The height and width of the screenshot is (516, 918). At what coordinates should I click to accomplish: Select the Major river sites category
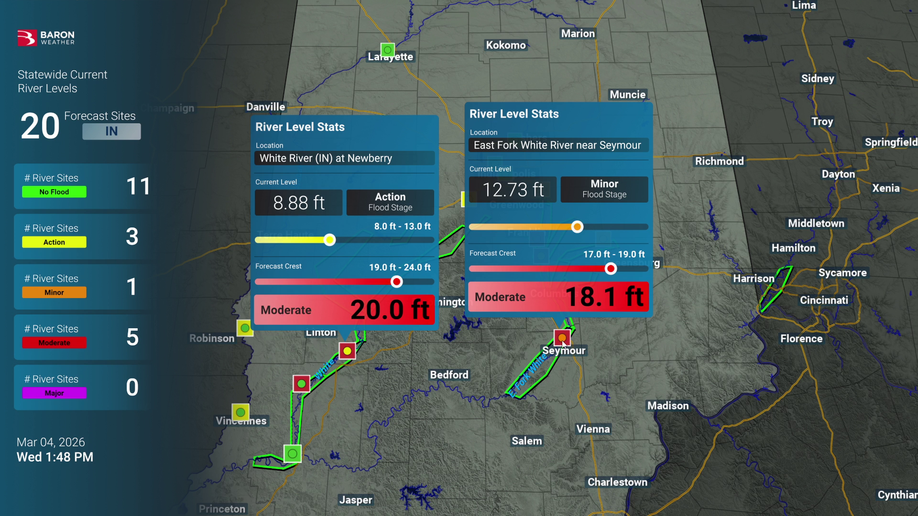pos(54,393)
